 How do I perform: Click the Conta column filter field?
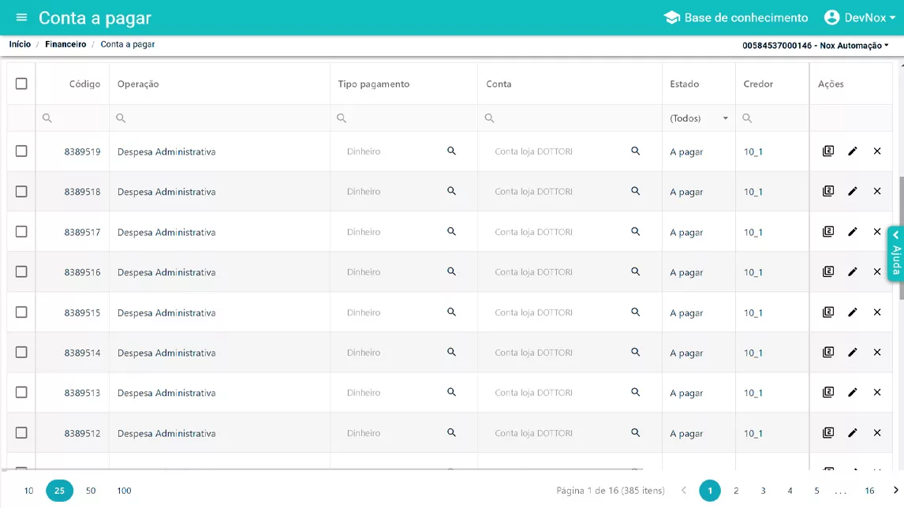click(570, 118)
